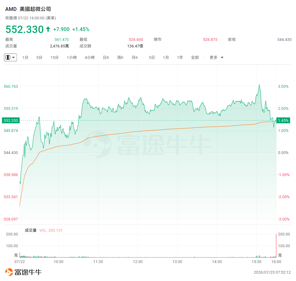Click the green up-arrow next to 552.330
Screen dimensions: 296x281
click(48, 29)
